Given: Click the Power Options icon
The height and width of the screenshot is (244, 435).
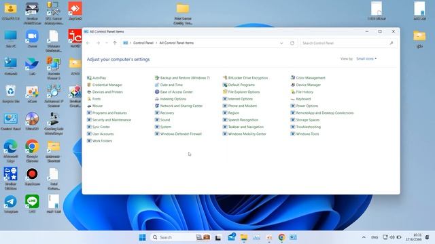Looking at the screenshot, I should pos(293,106).
